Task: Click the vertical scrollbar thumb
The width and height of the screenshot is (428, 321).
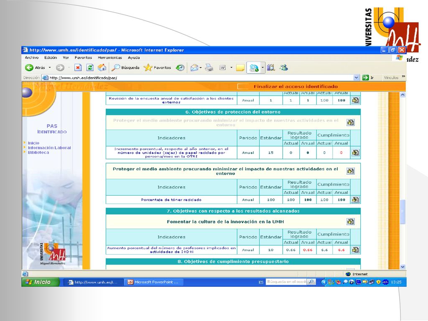Action: 403,212
